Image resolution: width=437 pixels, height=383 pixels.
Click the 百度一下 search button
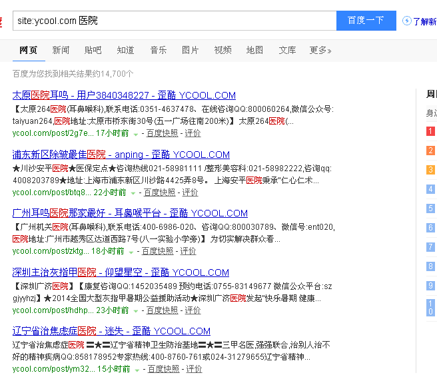pyautogui.click(x=366, y=21)
